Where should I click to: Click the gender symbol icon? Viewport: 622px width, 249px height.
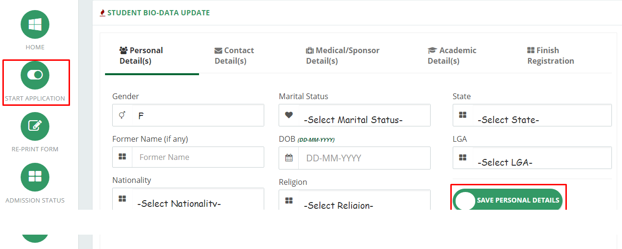(x=122, y=115)
